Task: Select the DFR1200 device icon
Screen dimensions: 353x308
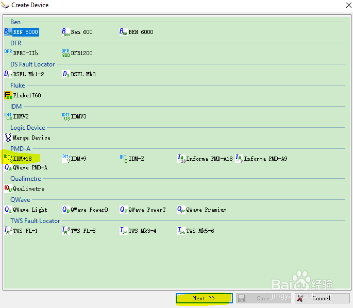Action: click(x=66, y=53)
